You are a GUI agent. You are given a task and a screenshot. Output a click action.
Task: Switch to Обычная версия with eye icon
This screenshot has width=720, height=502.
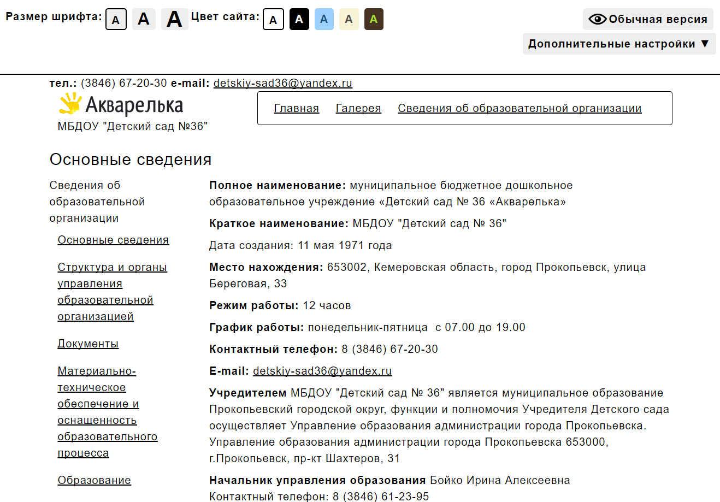648,19
